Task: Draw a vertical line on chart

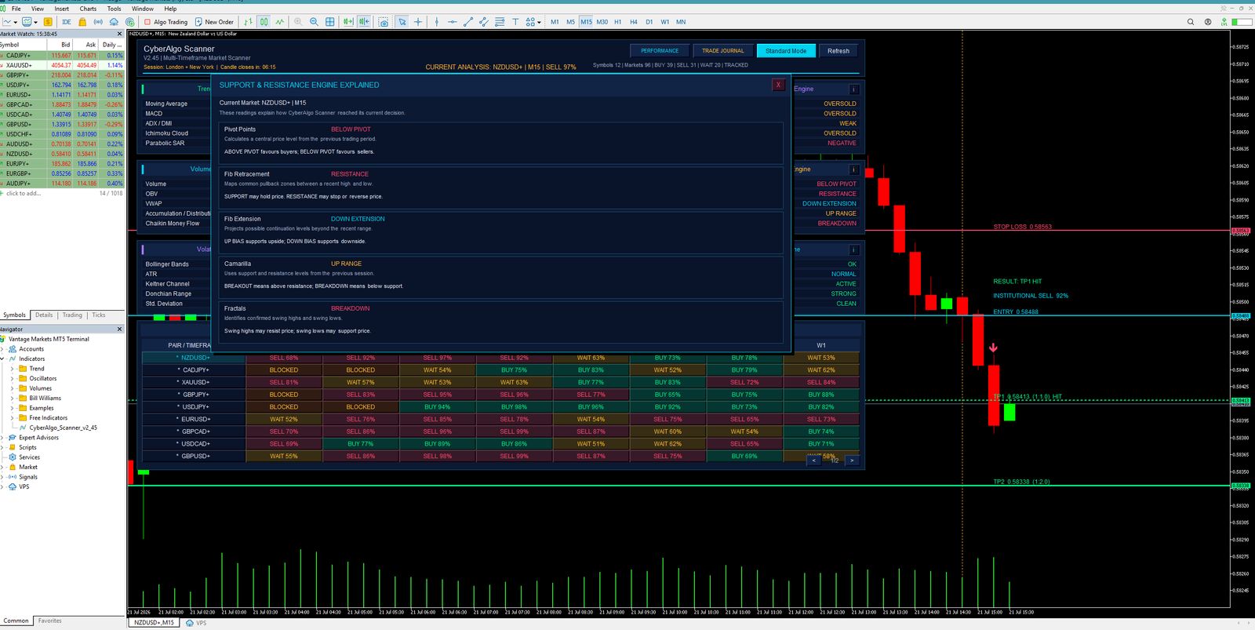Action: click(x=437, y=22)
